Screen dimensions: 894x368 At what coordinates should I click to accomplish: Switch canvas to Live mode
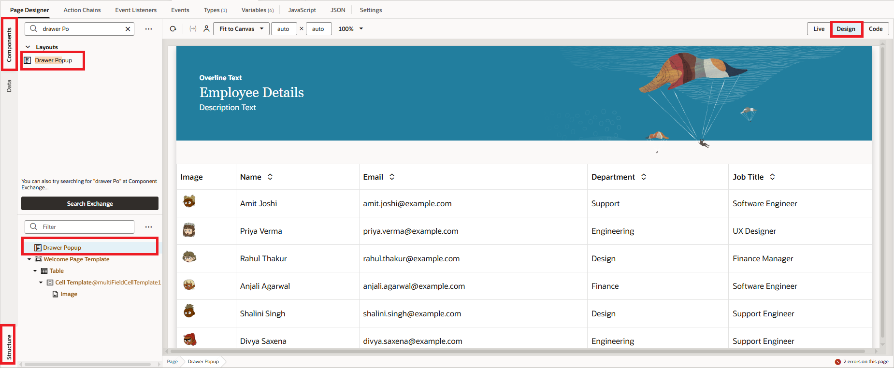[x=819, y=29]
